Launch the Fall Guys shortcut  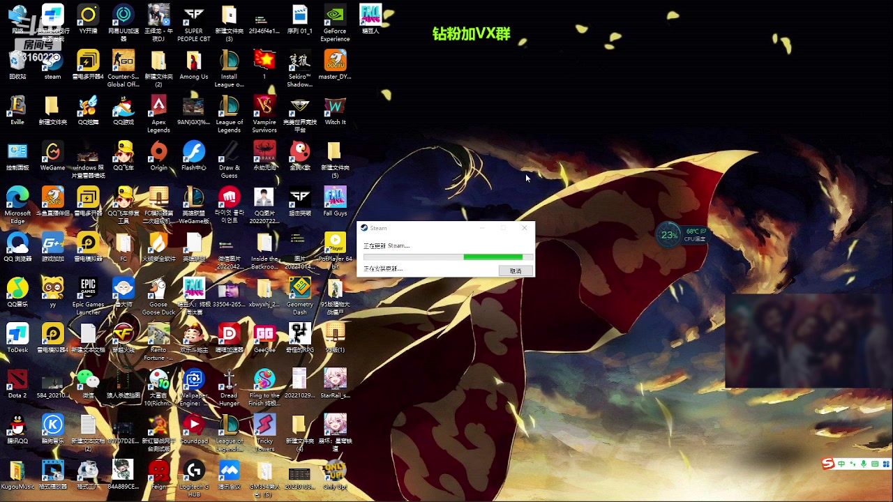pos(335,202)
